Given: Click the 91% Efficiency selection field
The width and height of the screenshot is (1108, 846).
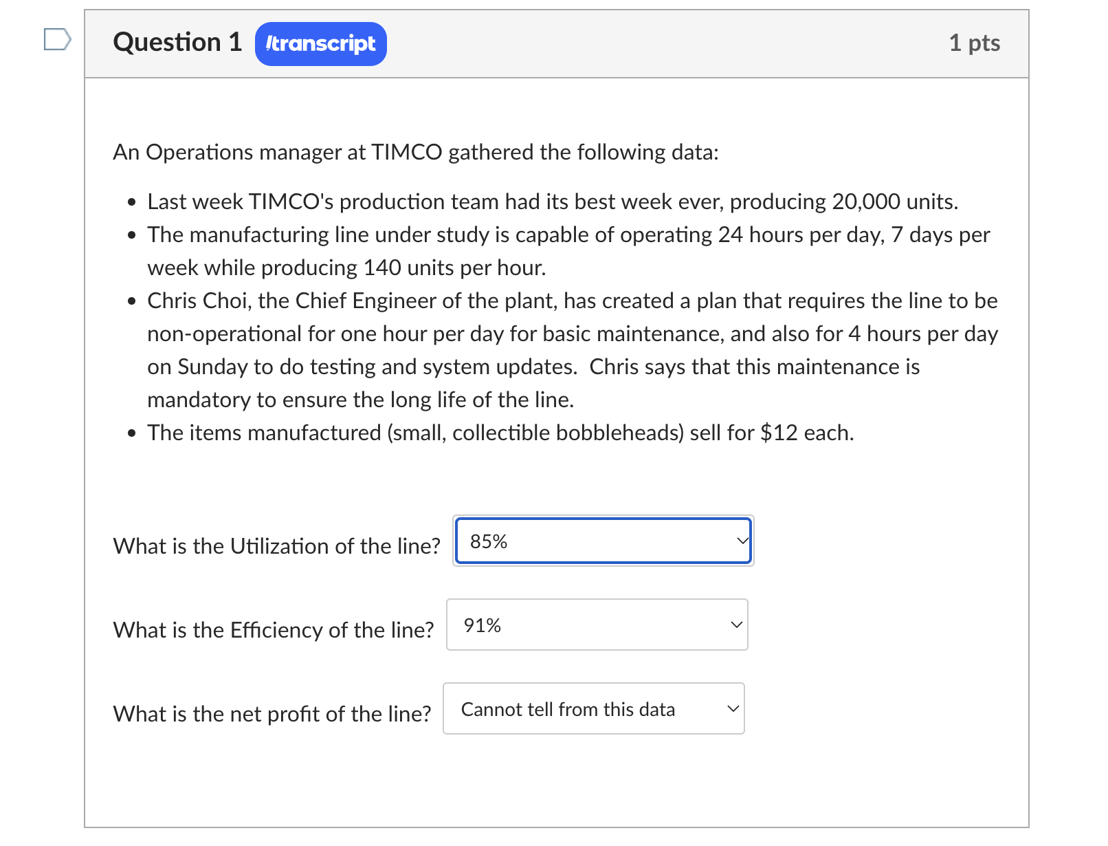Looking at the screenshot, I should point(597,625).
